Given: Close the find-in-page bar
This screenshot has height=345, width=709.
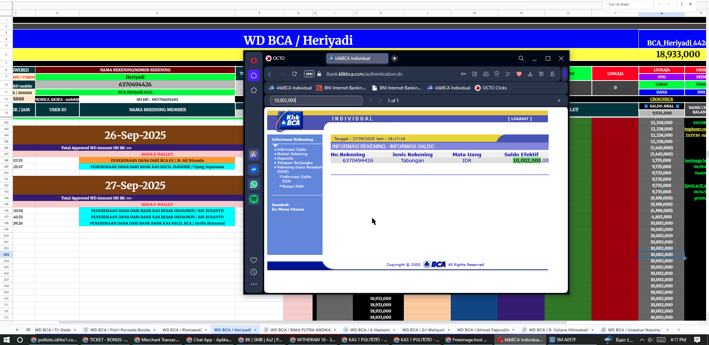Looking at the screenshot, I should click(x=559, y=100).
